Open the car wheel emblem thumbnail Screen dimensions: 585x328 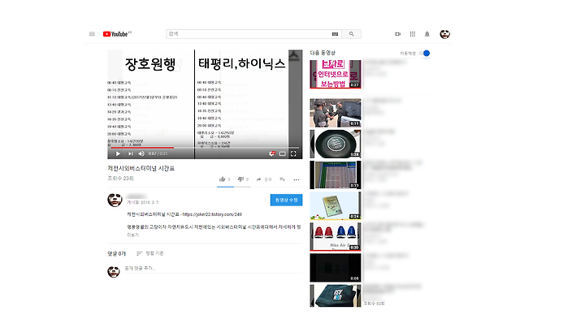[336, 144]
